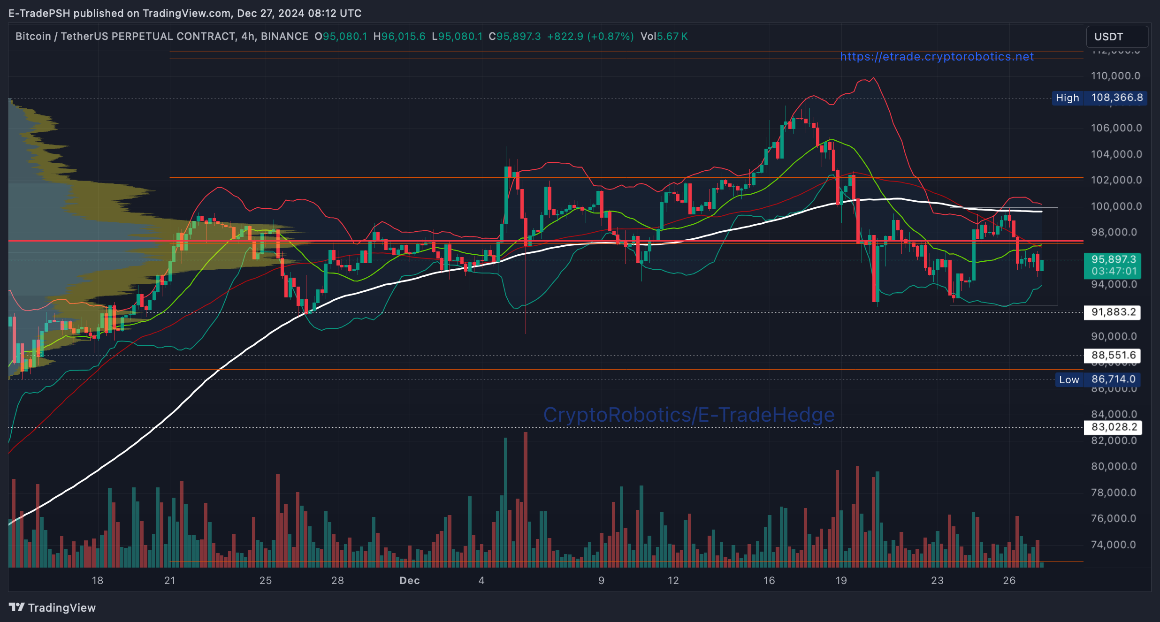This screenshot has height=622, width=1160.
Task: Open the etrade.cryptorobotics.net link
Action: [x=937, y=57]
